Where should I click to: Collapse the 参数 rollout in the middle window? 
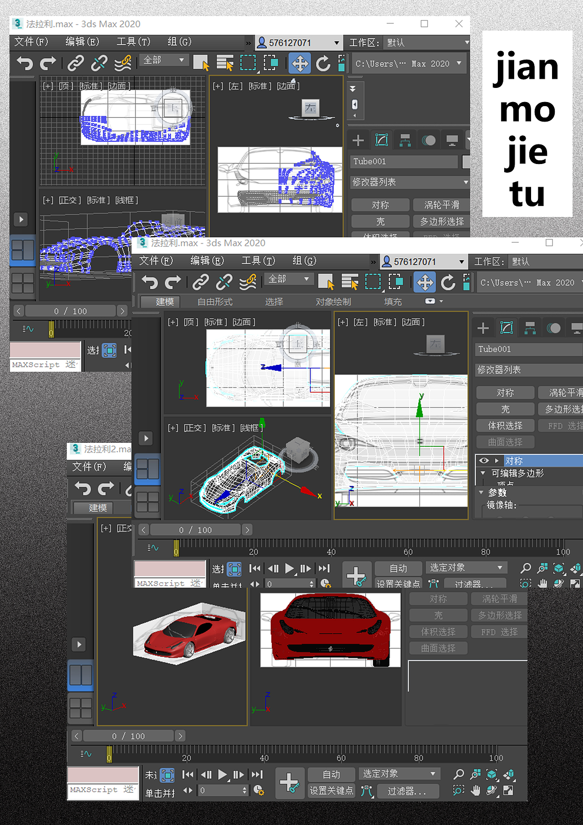(481, 492)
